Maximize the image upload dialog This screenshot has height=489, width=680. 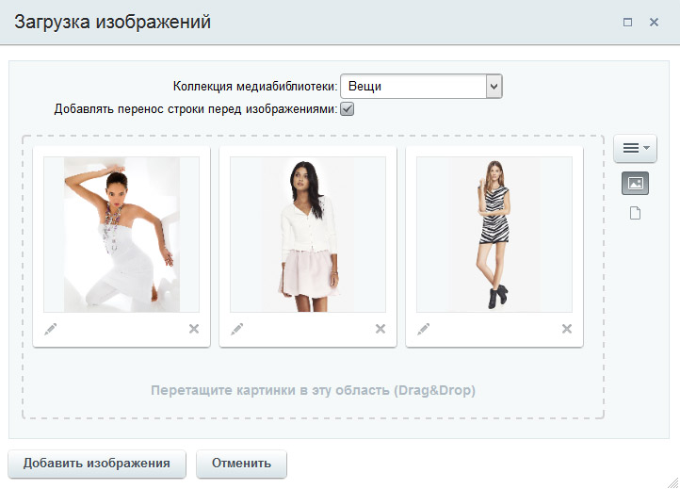point(627,22)
